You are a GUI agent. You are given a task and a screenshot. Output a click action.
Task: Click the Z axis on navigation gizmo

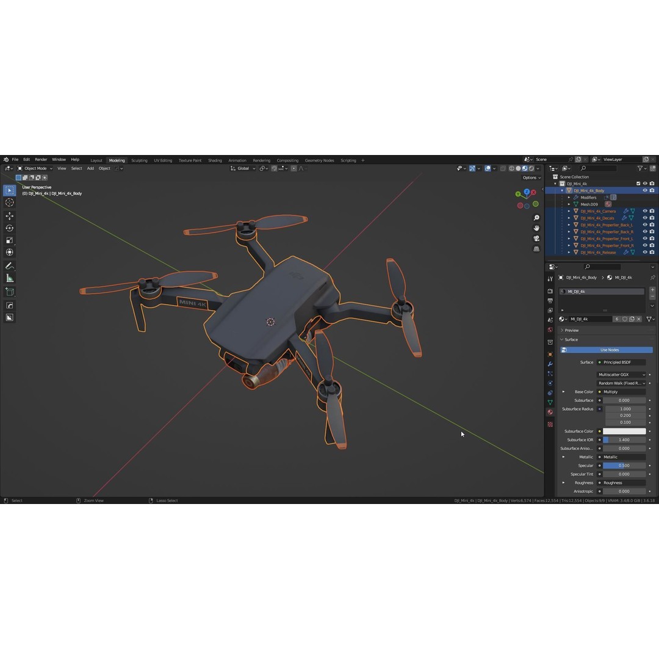(x=526, y=192)
